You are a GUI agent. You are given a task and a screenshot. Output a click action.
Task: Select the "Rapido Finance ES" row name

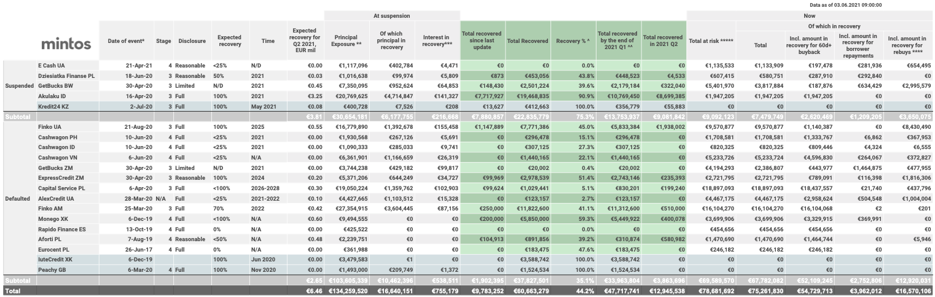tap(61, 231)
